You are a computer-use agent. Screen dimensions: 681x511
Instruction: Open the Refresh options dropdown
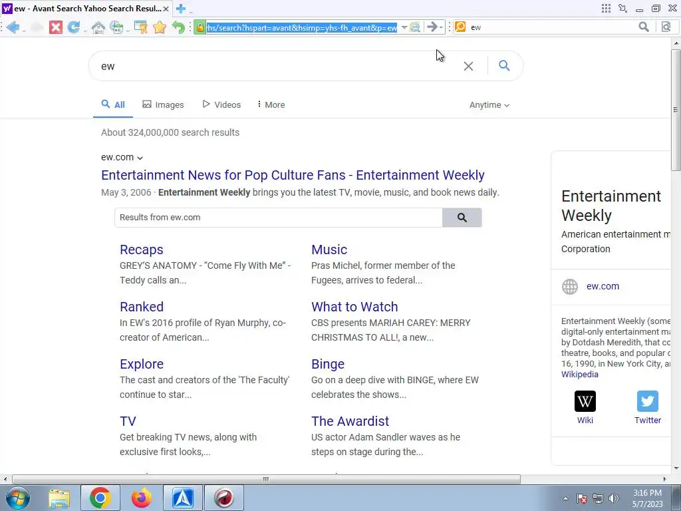coord(84,29)
